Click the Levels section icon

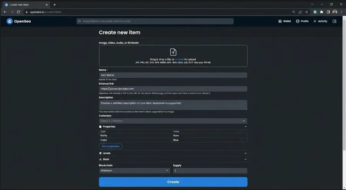(x=100, y=153)
